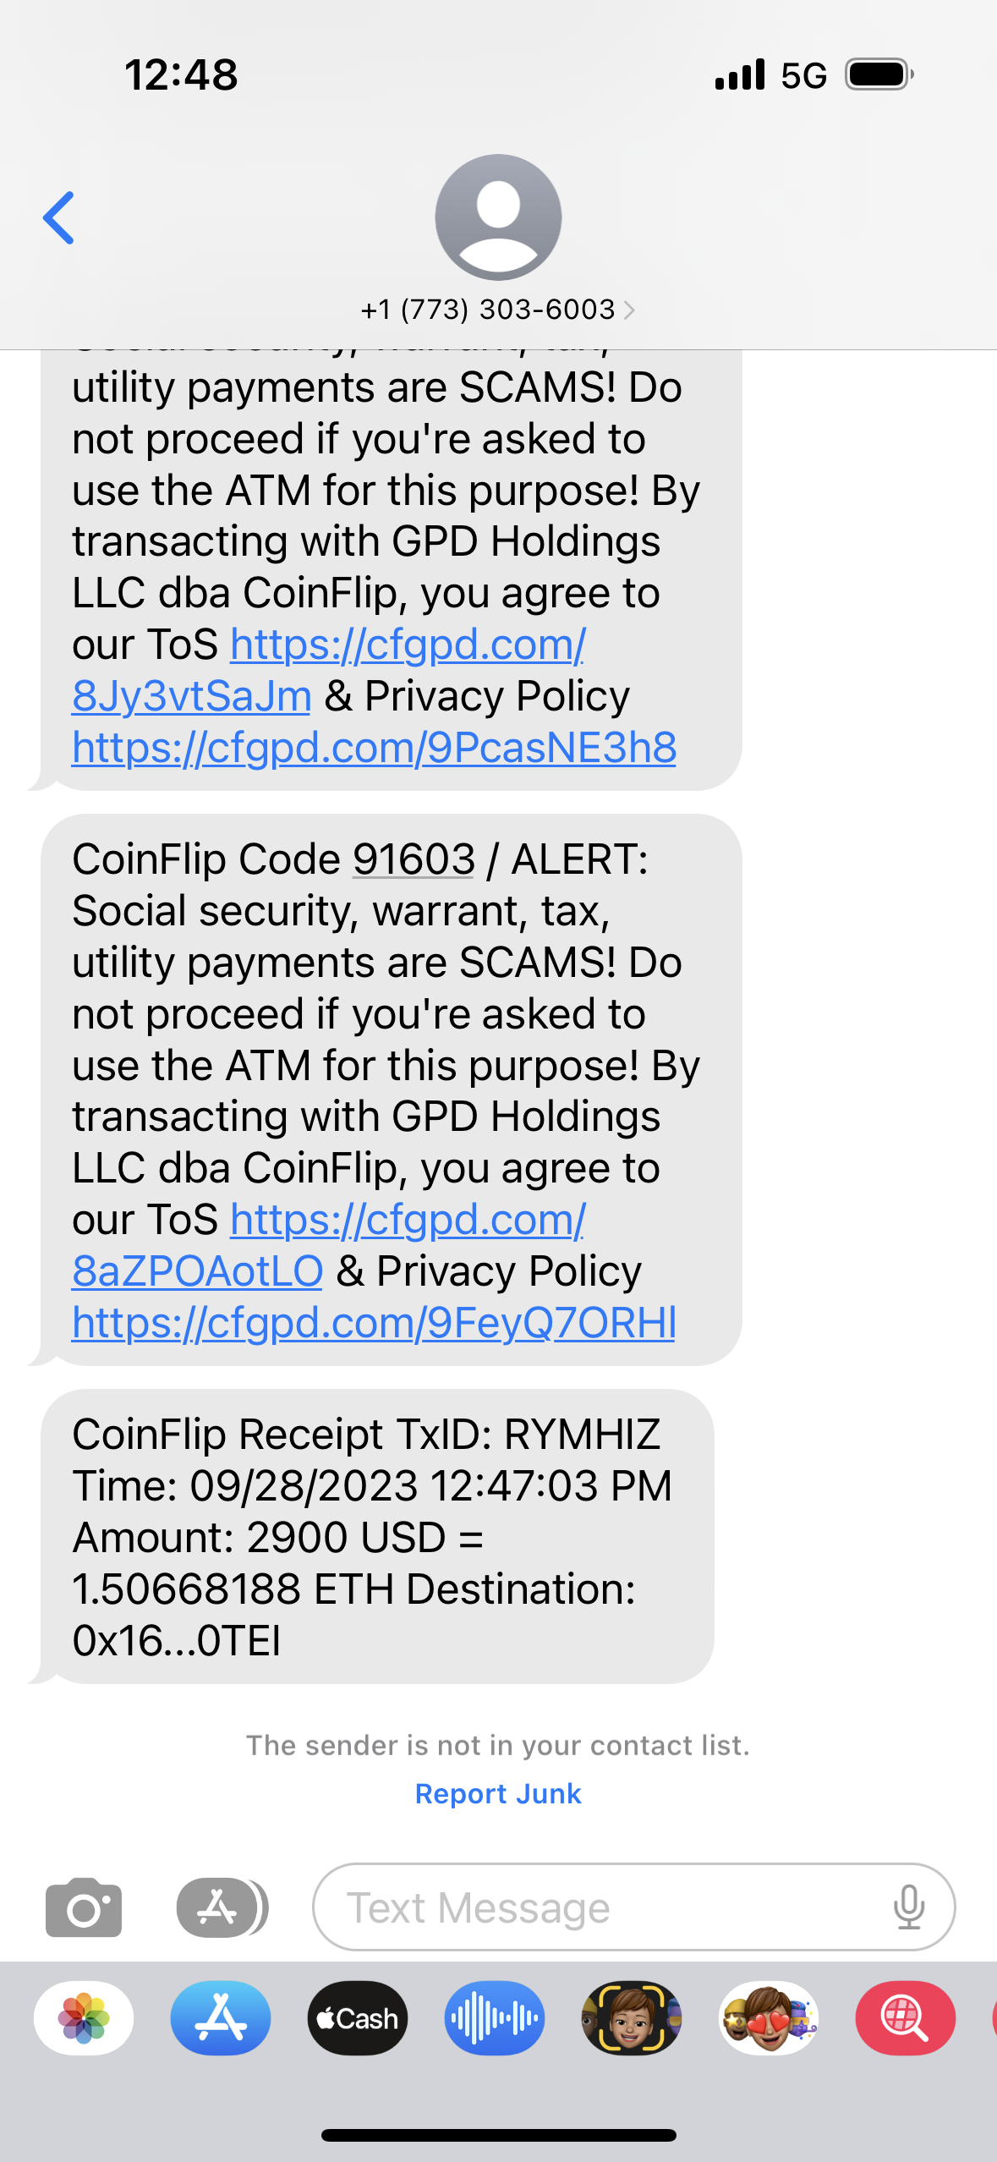Image resolution: width=997 pixels, height=2162 pixels.
Task: Tap the microphone dictation icon
Action: click(x=909, y=1907)
